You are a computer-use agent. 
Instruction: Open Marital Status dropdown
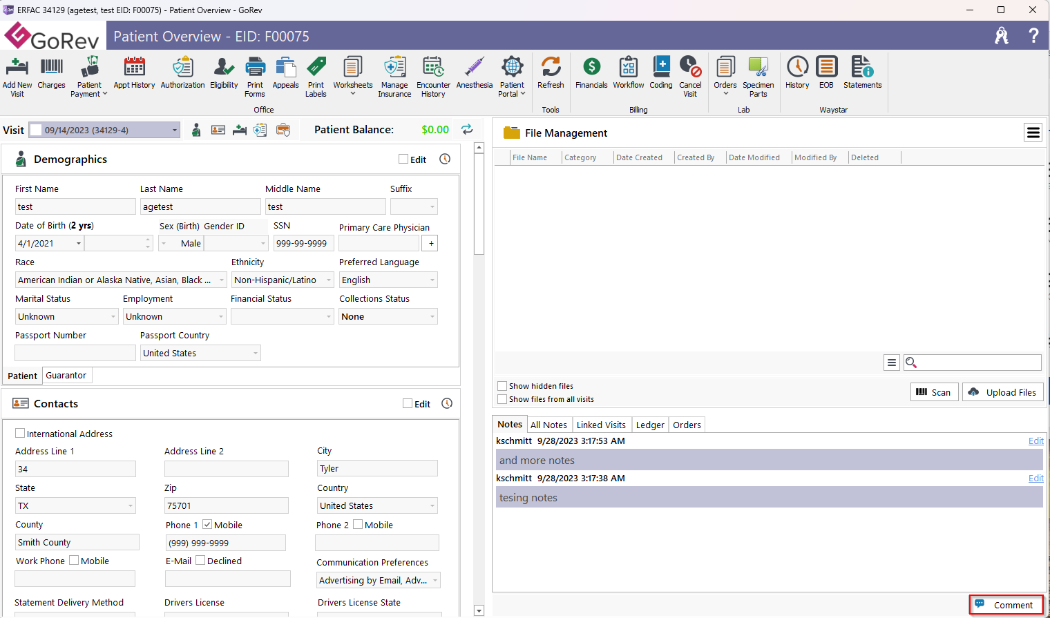[113, 316]
